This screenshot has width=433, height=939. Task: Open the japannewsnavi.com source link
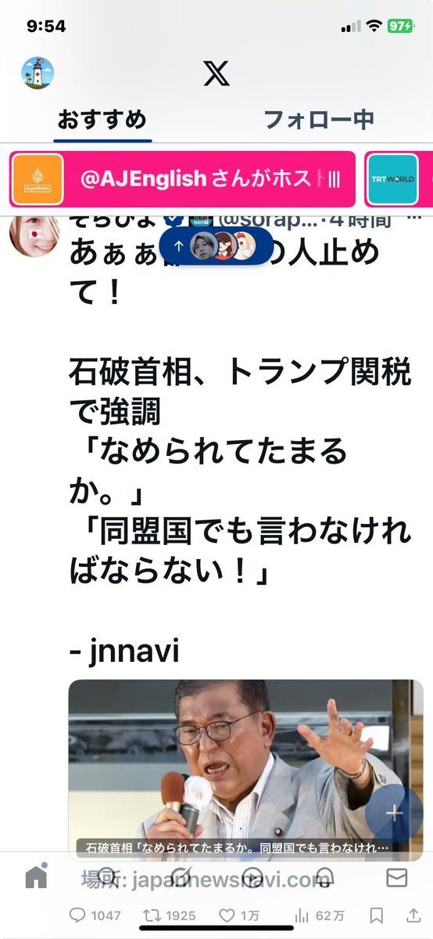(205, 879)
